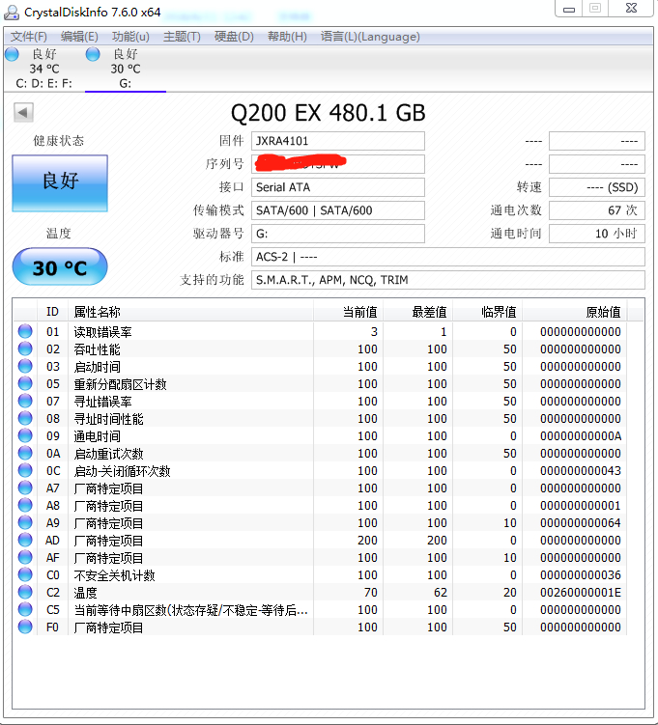Click status orb of row A7

(x=25, y=488)
